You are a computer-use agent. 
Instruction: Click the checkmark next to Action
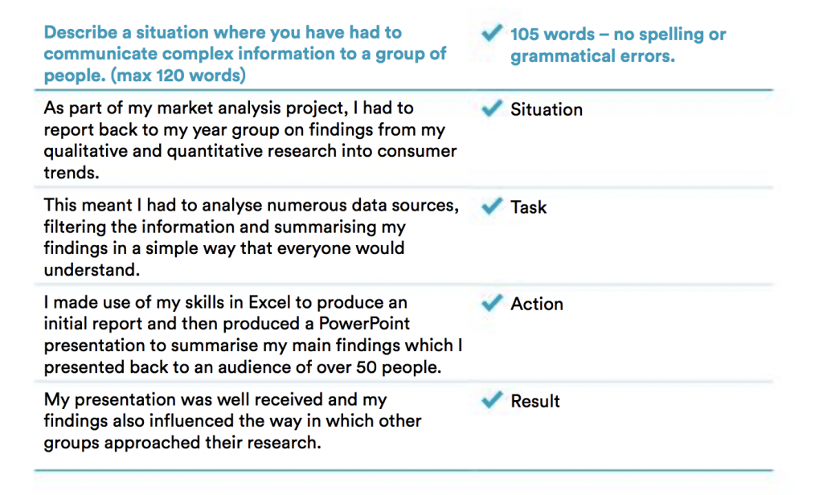click(x=491, y=304)
